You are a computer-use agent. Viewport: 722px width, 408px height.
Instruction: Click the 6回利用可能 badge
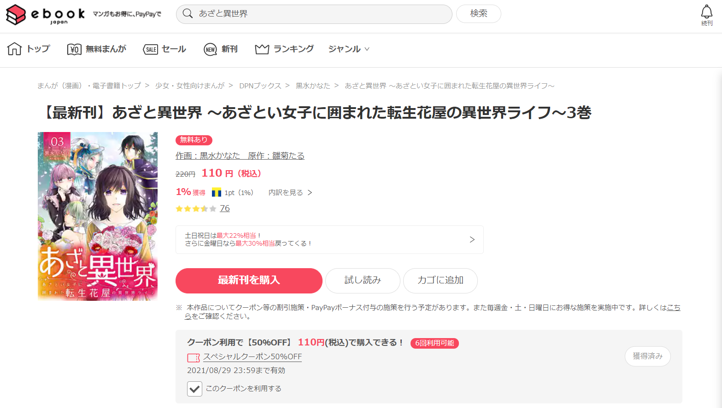[x=434, y=343]
